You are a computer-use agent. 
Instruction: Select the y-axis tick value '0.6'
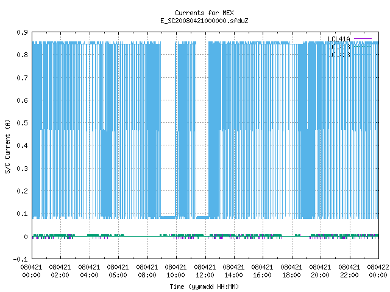tap(23, 100)
